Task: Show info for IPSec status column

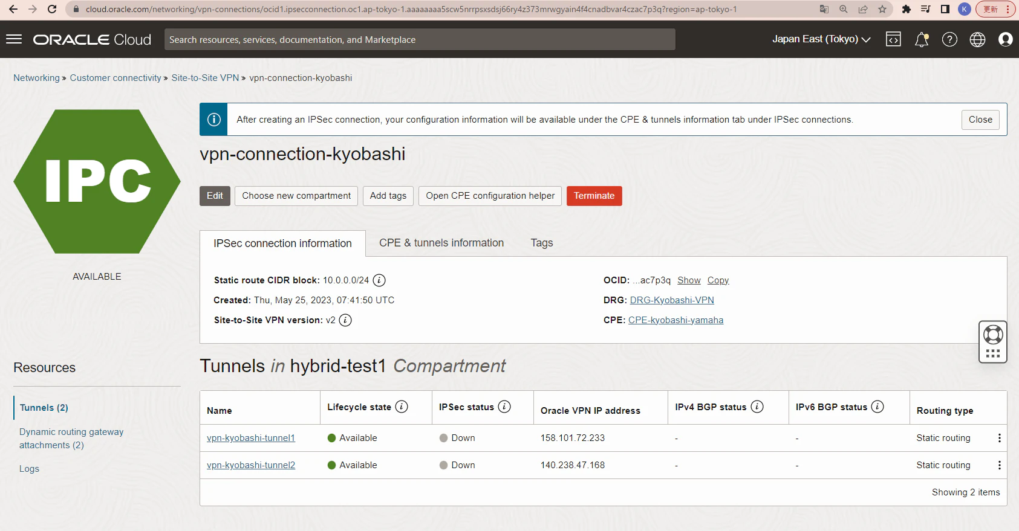Action: coord(504,407)
